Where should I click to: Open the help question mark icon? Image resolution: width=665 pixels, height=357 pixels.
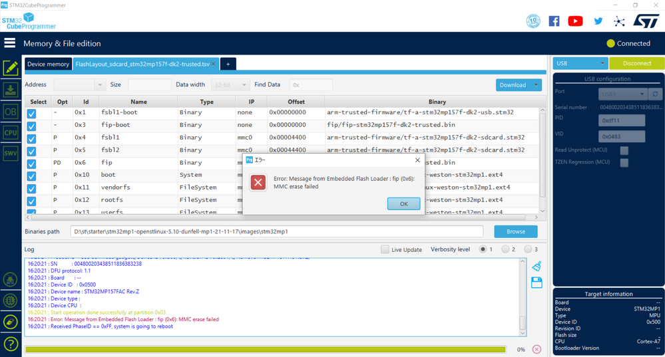11,344
